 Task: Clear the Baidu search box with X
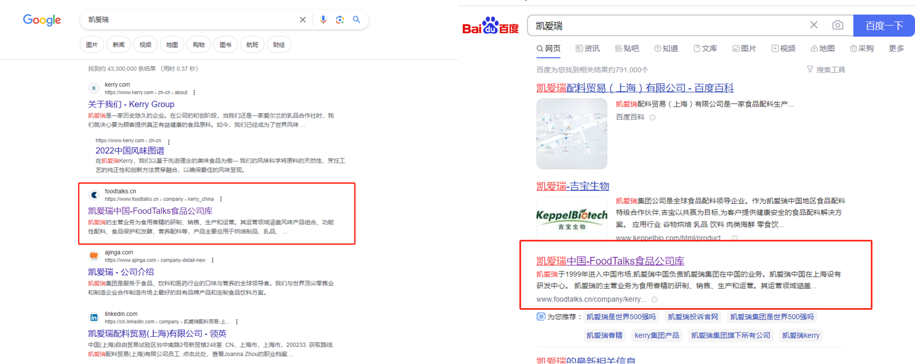(813, 25)
